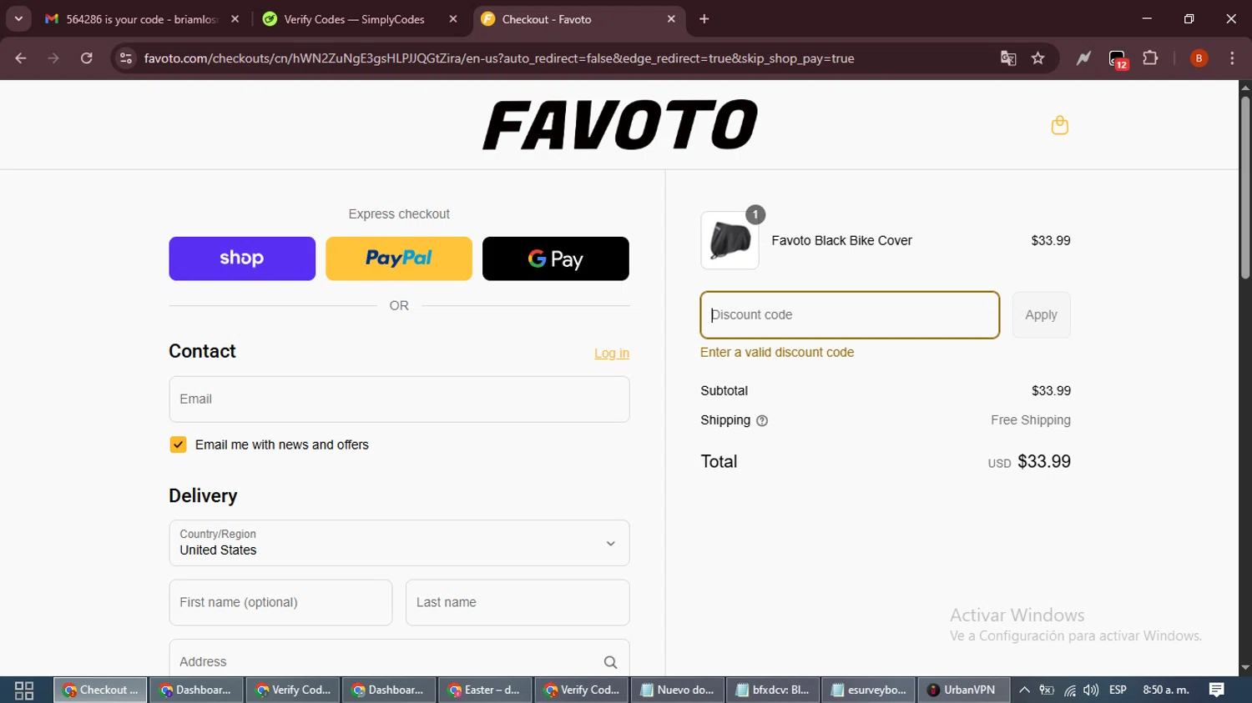Open the esurveybo... taskbar item
The width and height of the screenshot is (1252, 703).
(x=869, y=690)
